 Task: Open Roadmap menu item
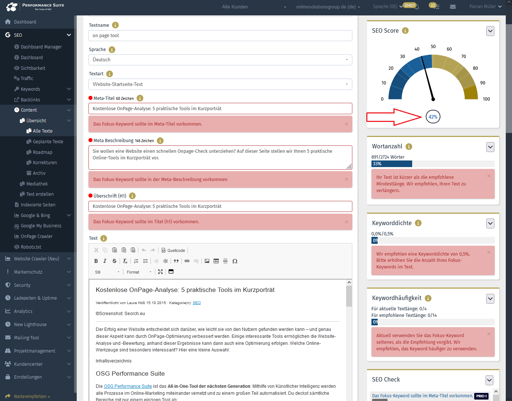43,152
